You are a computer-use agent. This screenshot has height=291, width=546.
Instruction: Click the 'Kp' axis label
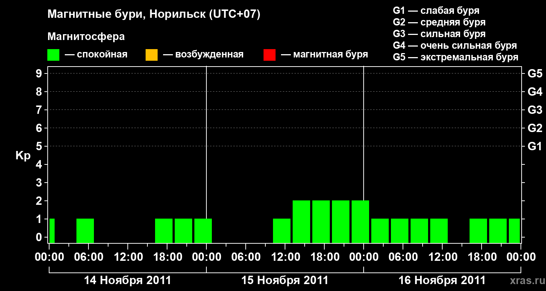[23, 155]
